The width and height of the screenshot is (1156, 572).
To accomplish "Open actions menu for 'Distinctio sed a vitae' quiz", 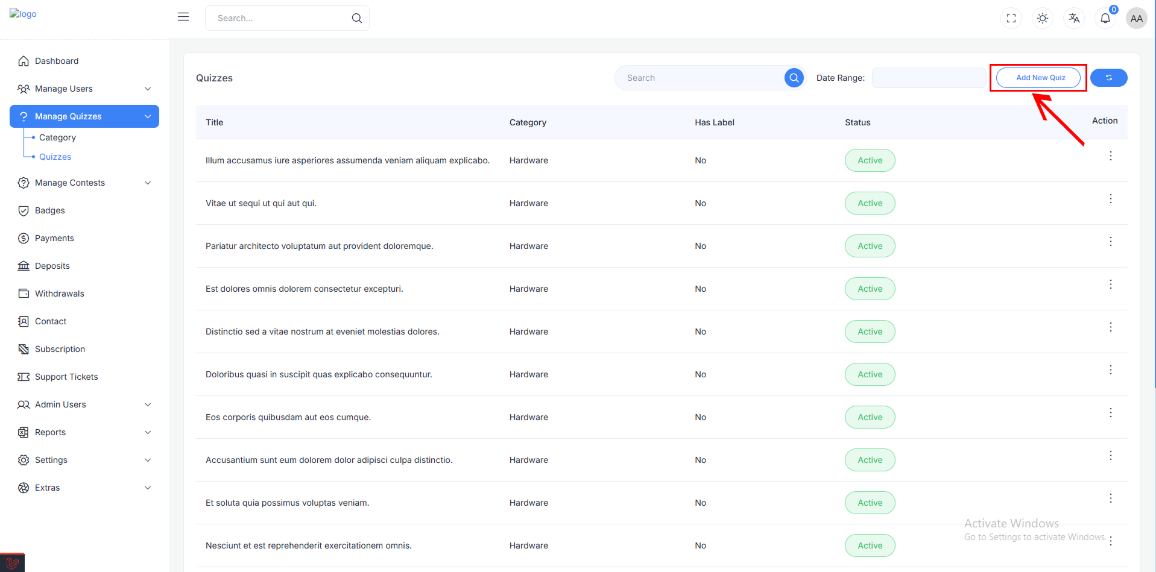I will pyautogui.click(x=1111, y=327).
